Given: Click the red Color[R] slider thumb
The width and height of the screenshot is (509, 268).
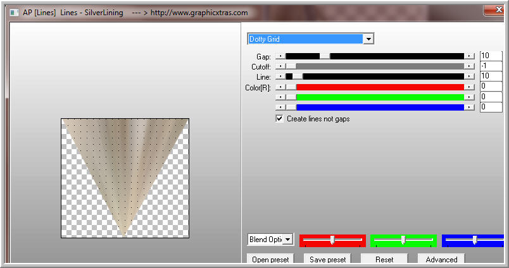Looking at the screenshot, I should (291, 87).
